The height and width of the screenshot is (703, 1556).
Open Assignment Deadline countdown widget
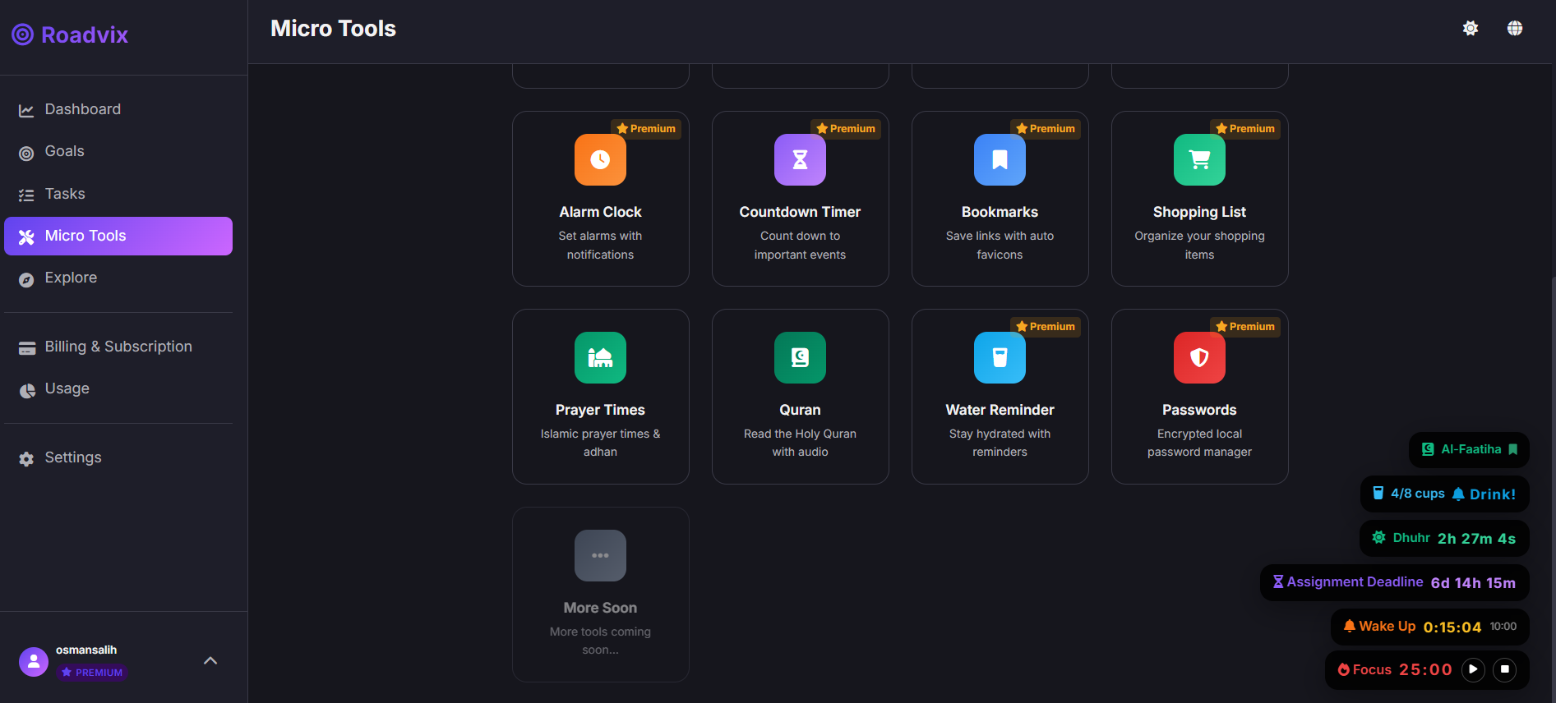pyautogui.click(x=1395, y=582)
